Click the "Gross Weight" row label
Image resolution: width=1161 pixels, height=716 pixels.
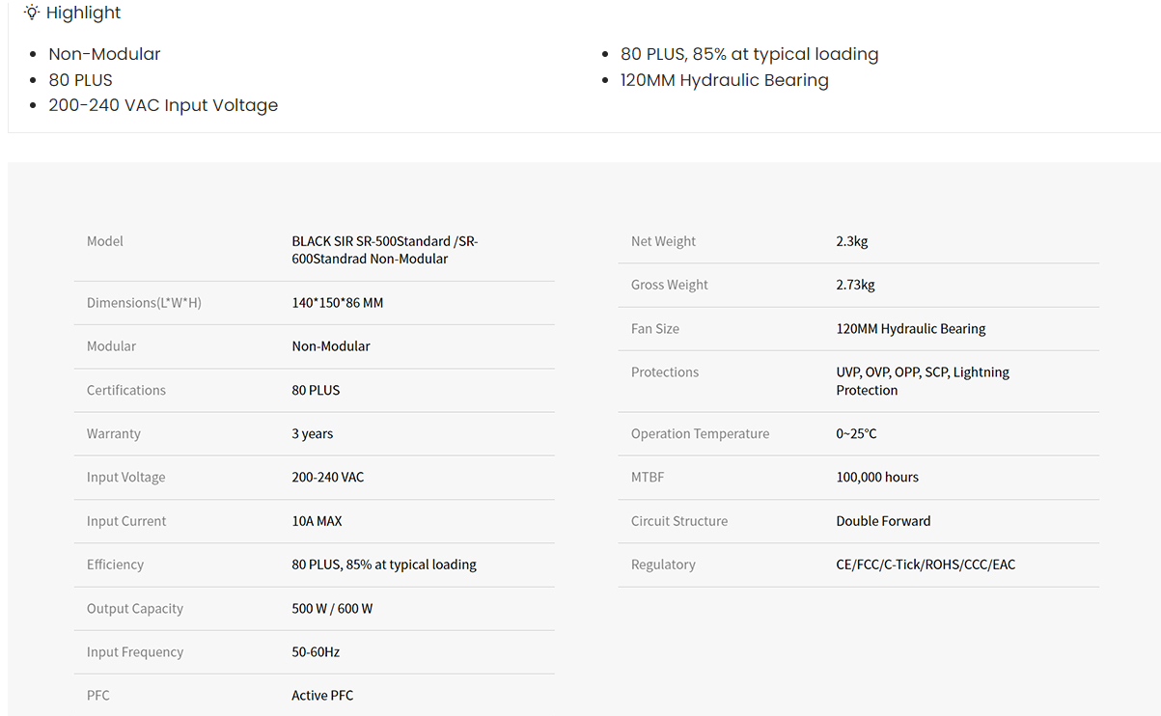point(670,285)
